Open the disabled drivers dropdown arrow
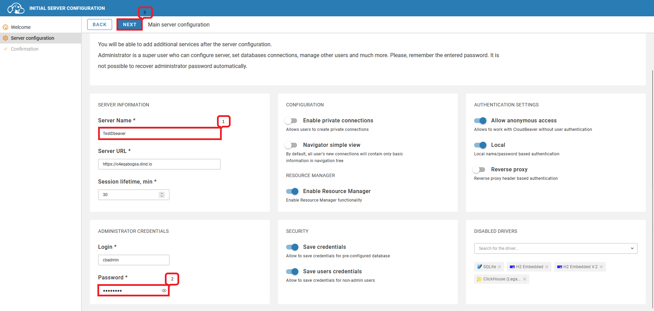 tap(632, 248)
